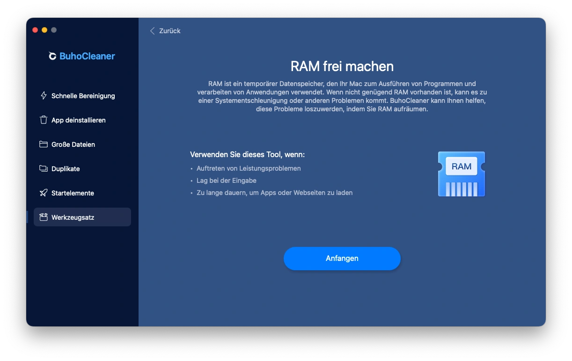Click the Große Dateien folder icon
Viewport: 572px width, 361px height.
point(44,144)
